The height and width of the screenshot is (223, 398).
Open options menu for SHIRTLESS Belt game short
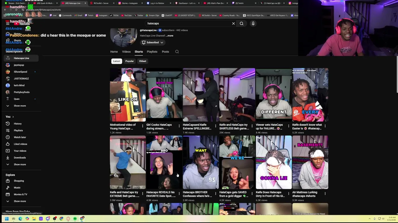pos(252,126)
